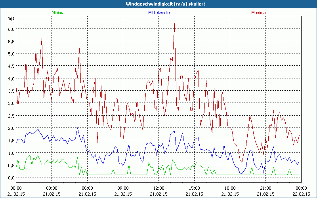Select the 03:00 time axis label
The height and width of the screenshot is (198, 317).
52,188
